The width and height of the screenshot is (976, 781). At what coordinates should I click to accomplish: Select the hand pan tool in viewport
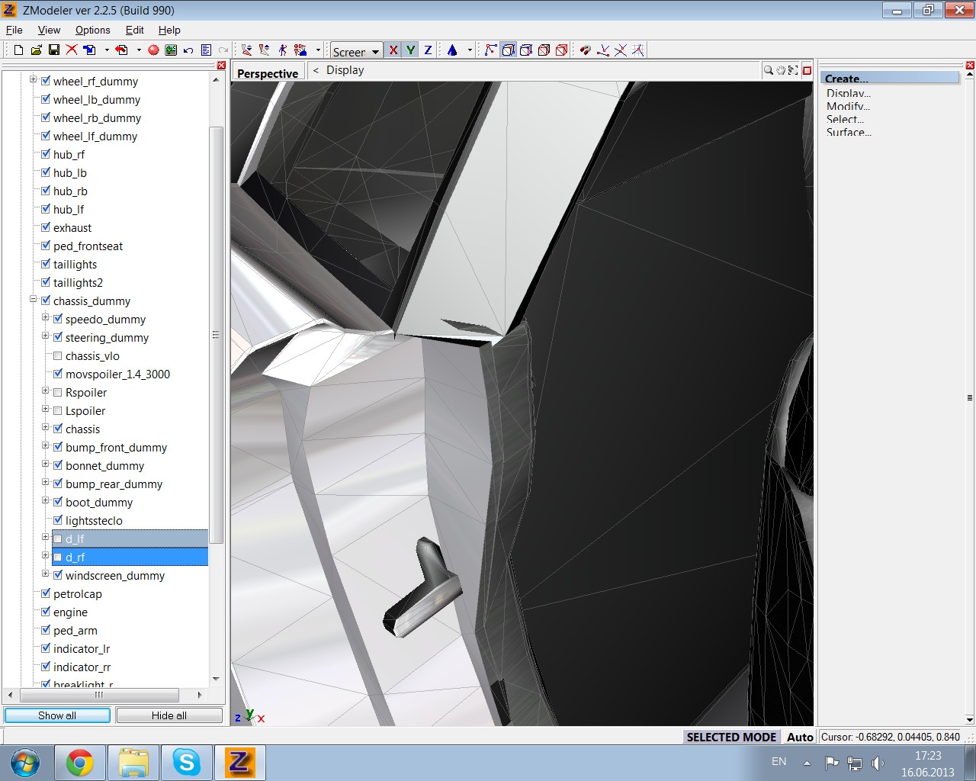point(781,70)
